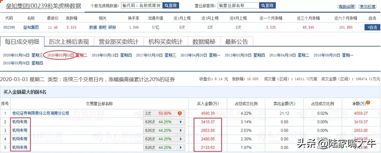The width and height of the screenshot is (381, 153).
Task: Expand row 2 机构专用 626次 arrow
Action: (x=181, y=122)
